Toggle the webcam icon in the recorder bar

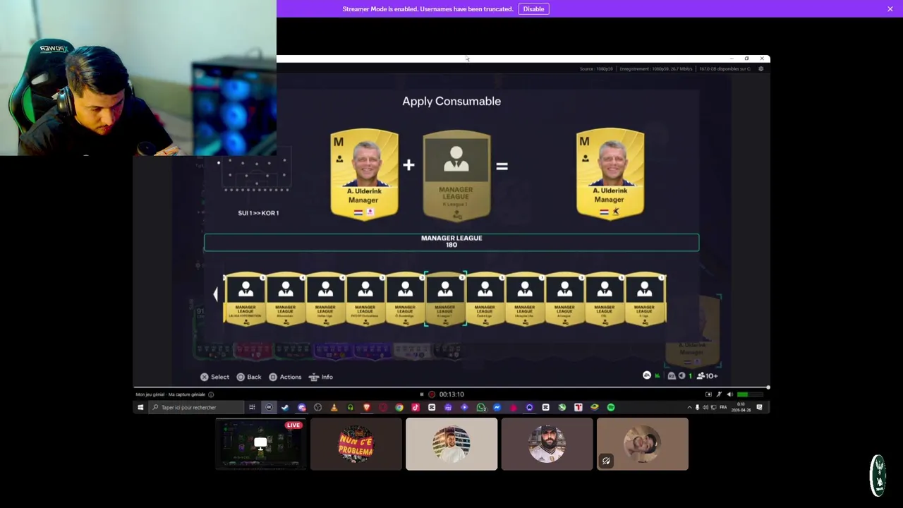point(708,394)
